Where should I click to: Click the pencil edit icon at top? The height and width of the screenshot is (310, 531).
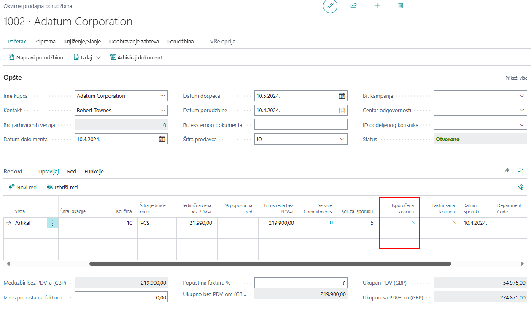click(x=330, y=6)
